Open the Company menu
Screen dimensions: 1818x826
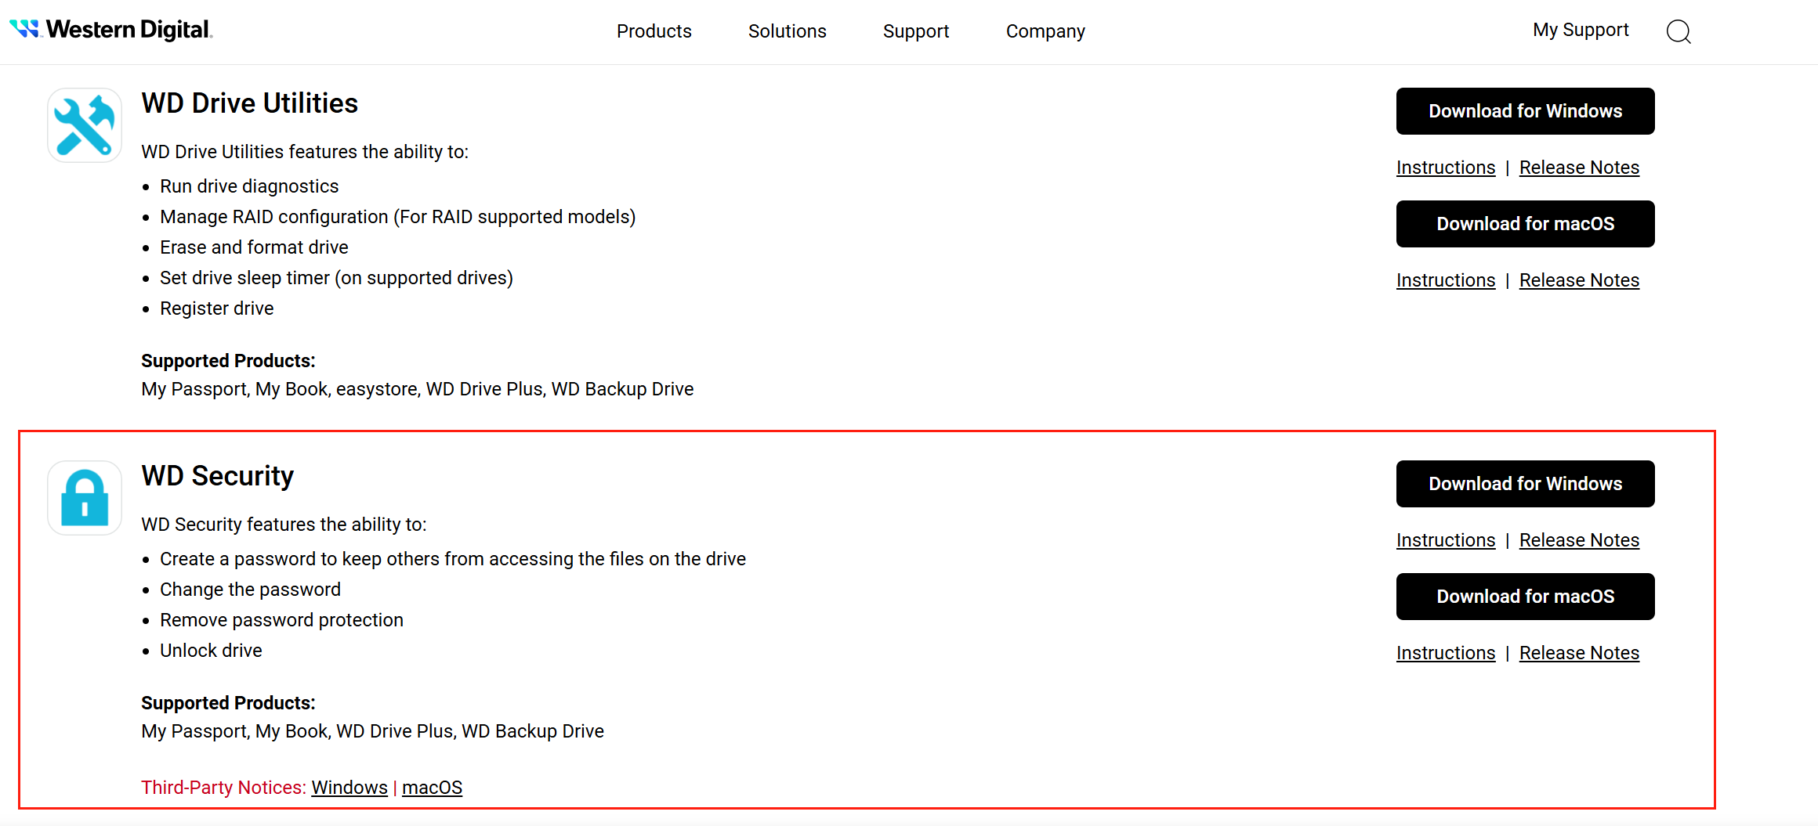tap(1045, 31)
